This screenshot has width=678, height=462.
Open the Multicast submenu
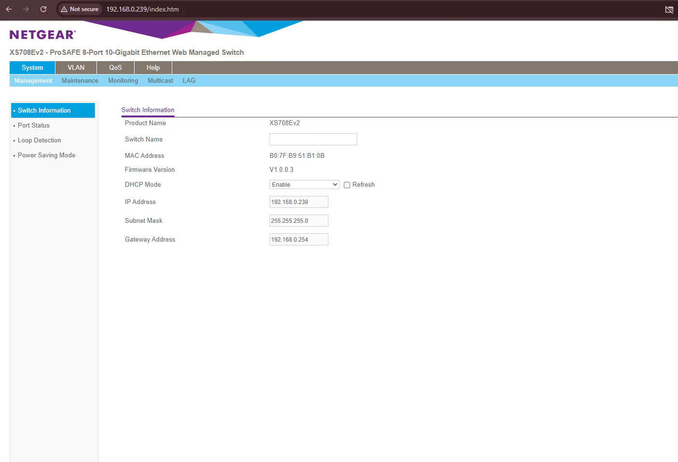click(160, 81)
